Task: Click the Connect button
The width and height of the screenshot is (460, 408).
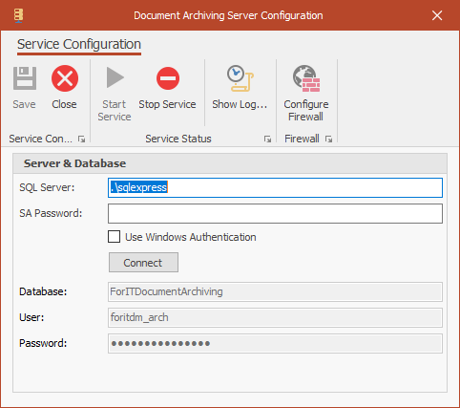Action: [x=143, y=263]
